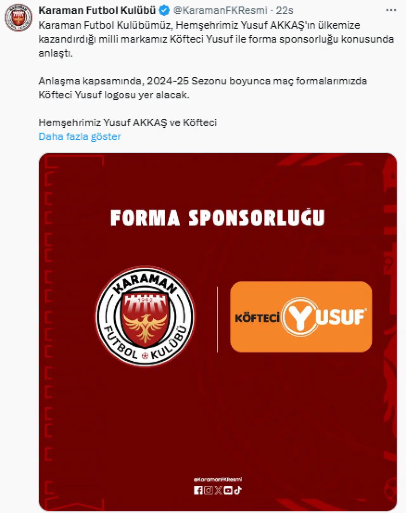Click the orange Köfteci Yusuf logo
406x513 pixels.
(301, 317)
